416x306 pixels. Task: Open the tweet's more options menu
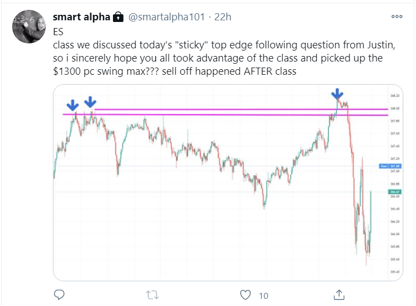click(397, 16)
